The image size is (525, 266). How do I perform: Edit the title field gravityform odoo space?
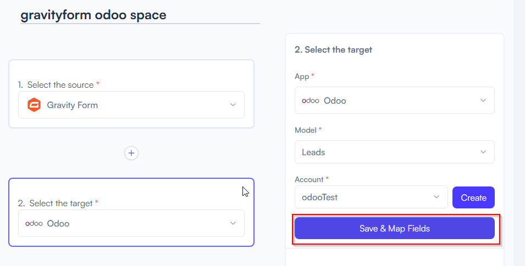tap(140, 15)
